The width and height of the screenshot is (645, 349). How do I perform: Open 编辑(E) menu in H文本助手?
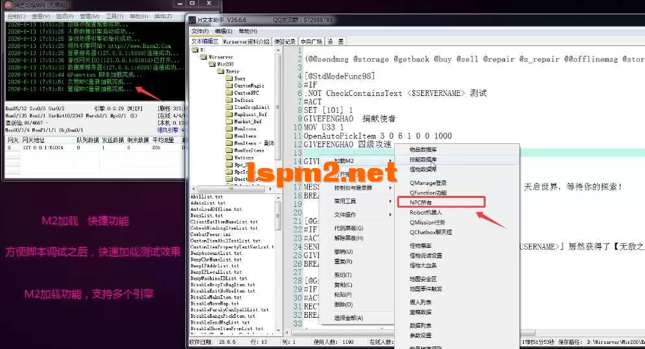(224, 31)
